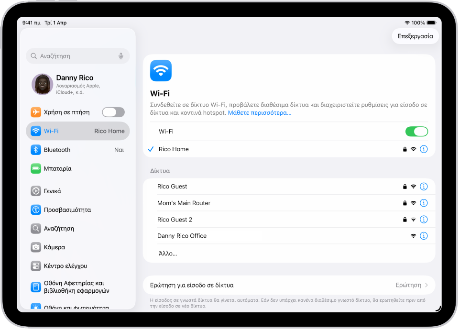
Task: Open Γενικά settings in sidebar
Action: [x=78, y=191]
